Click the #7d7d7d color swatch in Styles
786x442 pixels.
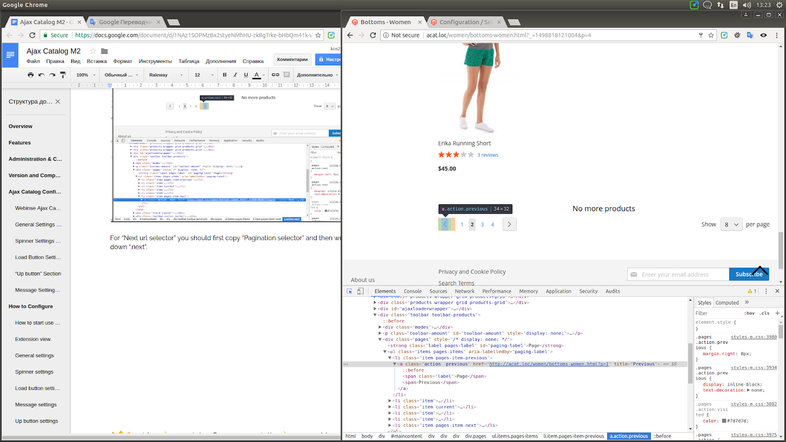(724, 421)
